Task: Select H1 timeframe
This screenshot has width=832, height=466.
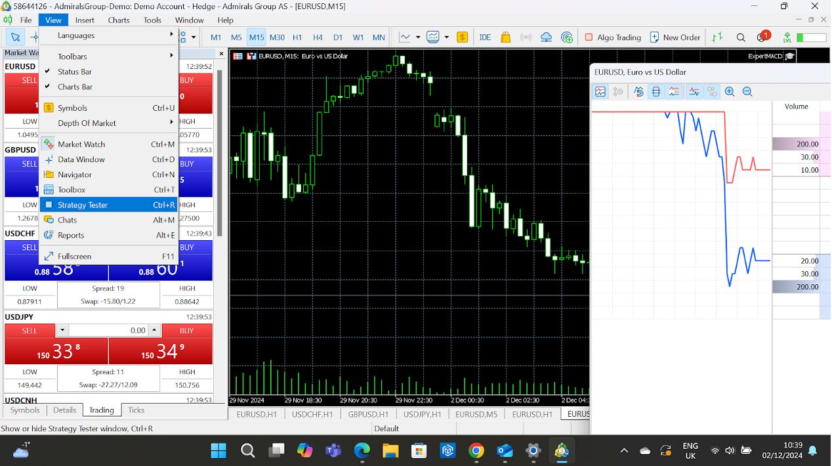Action: point(297,37)
